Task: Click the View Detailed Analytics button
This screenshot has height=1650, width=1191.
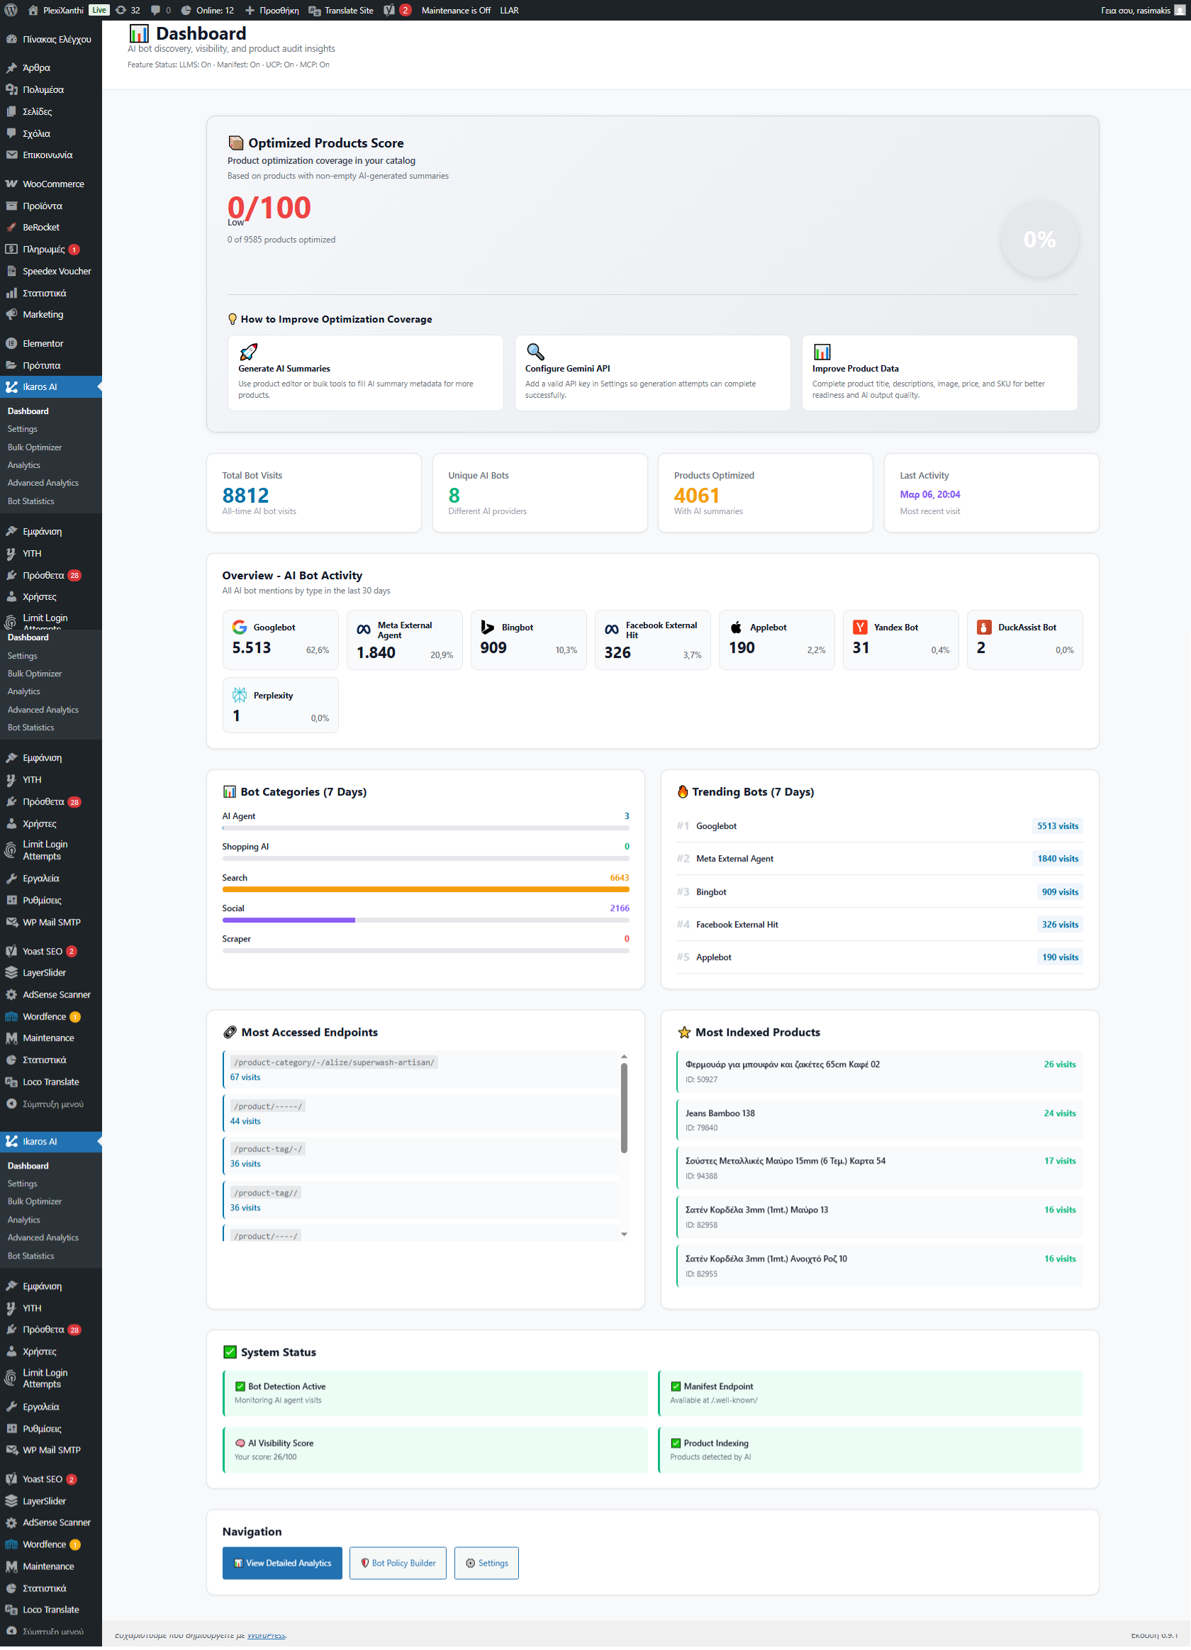Action: tap(282, 1563)
